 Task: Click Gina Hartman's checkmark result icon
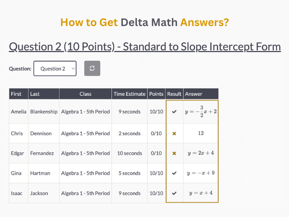click(x=174, y=173)
